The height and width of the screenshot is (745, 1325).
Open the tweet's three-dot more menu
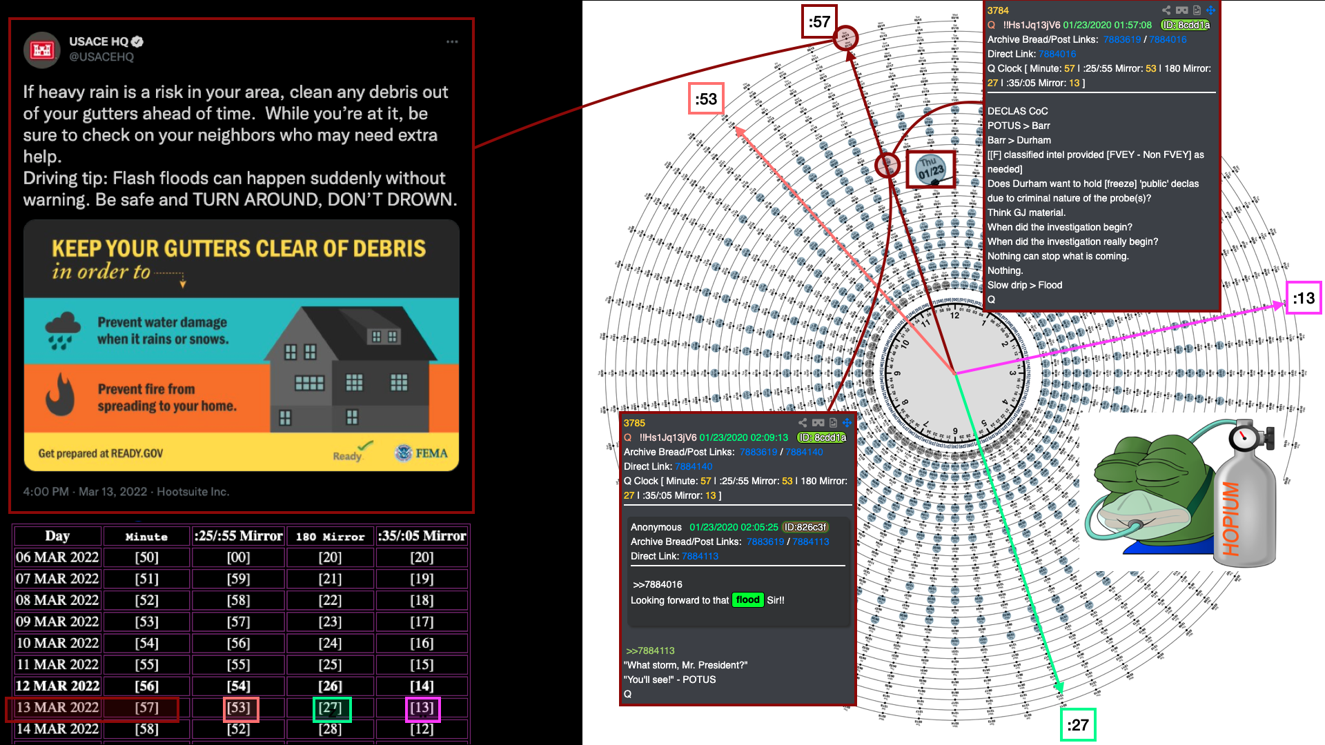452,41
